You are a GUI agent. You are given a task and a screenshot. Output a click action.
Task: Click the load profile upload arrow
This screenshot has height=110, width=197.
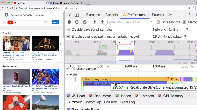point(95,22)
